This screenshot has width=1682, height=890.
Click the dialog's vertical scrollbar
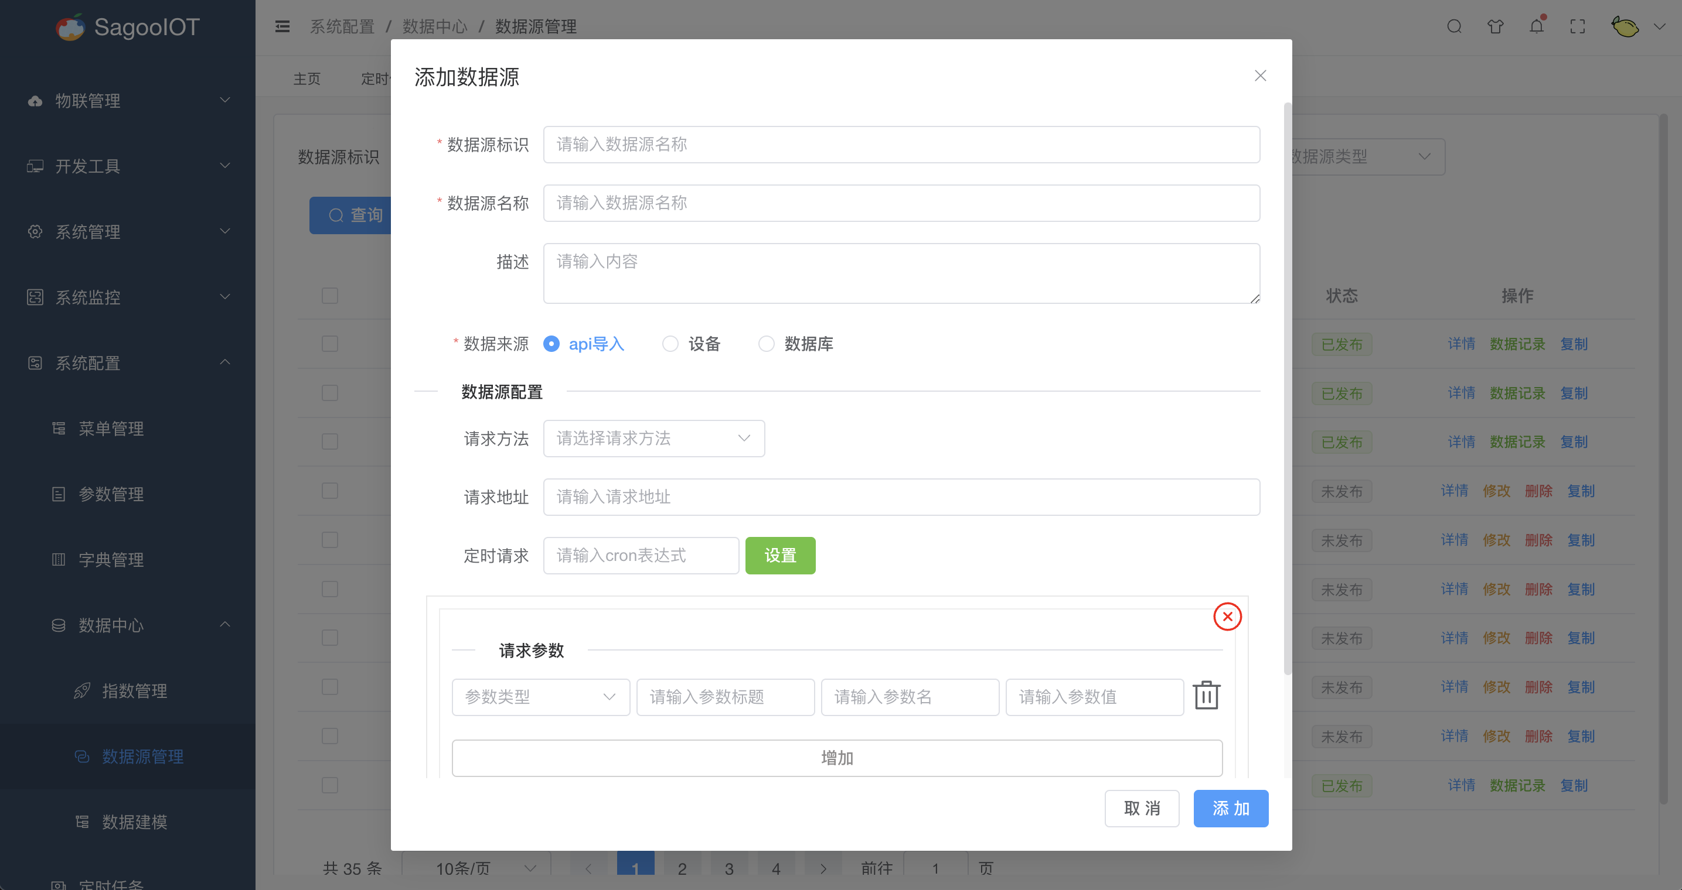click(x=1288, y=389)
